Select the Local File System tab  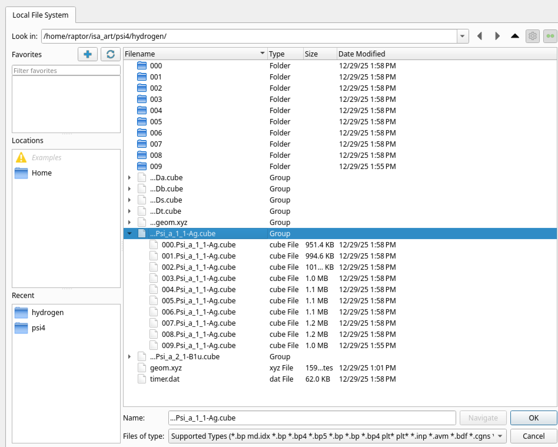(40, 15)
